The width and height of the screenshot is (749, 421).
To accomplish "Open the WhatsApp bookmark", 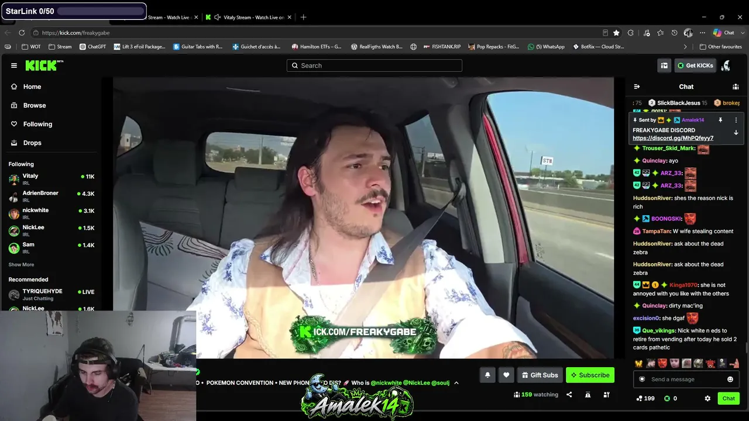I will click(x=546, y=47).
